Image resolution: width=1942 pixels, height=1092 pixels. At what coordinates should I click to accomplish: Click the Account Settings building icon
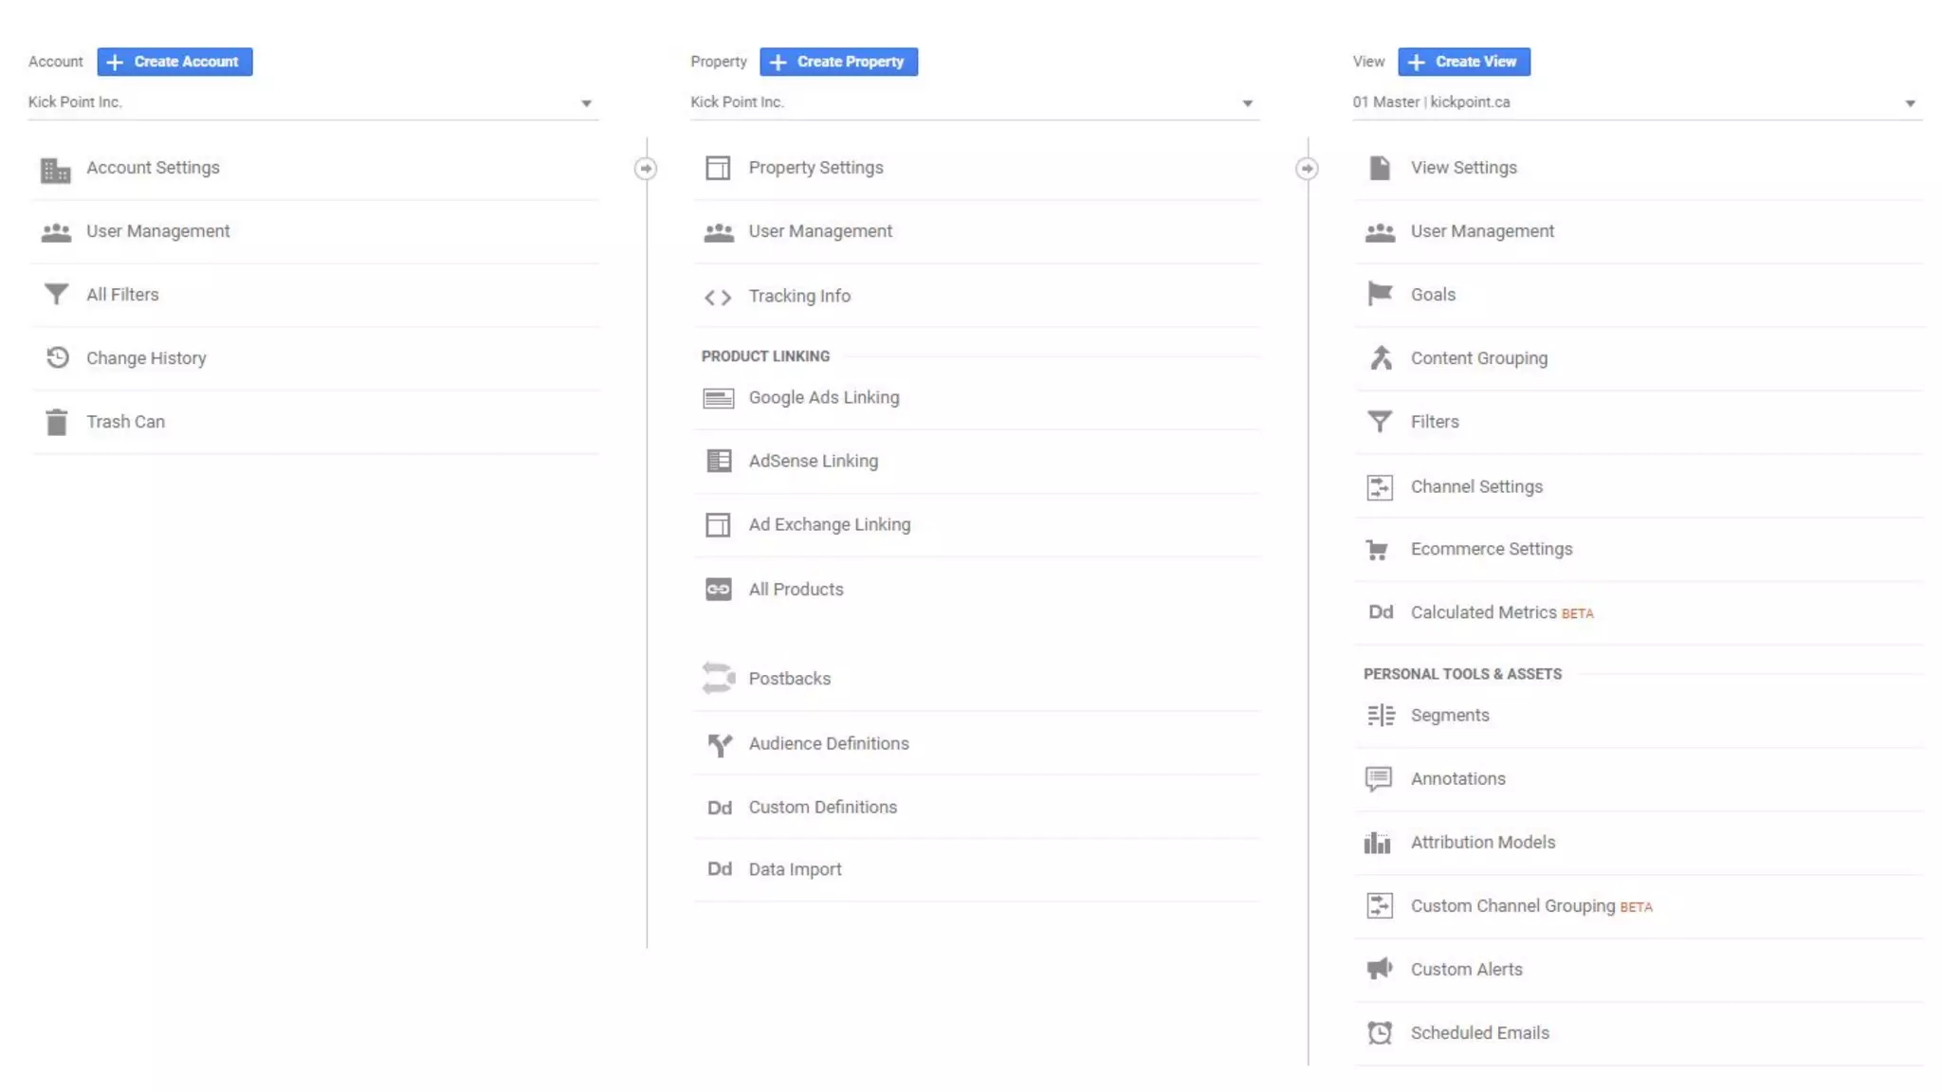pos(56,170)
